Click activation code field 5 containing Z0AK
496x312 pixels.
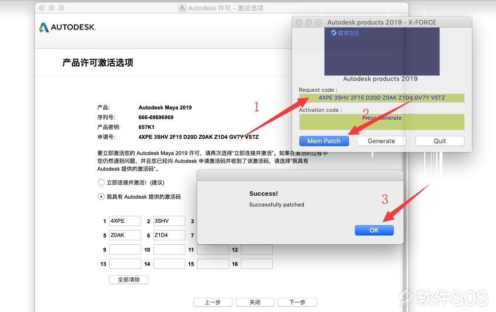point(125,235)
